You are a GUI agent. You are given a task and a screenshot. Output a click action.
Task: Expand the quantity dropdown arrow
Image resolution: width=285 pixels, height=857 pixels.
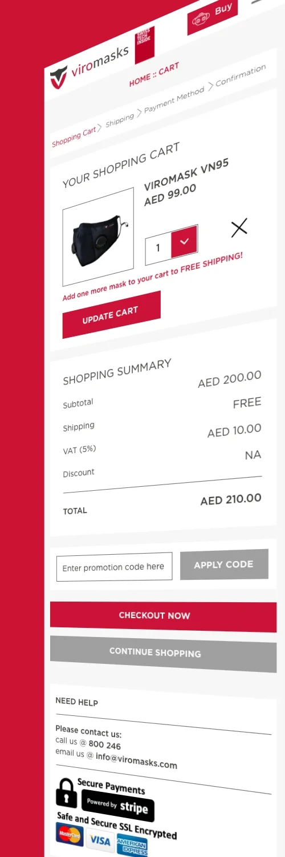pos(184,242)
